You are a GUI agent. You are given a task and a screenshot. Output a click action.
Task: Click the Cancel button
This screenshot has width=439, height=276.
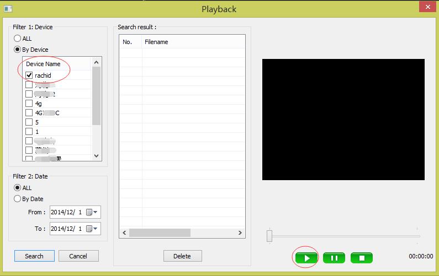tap(78, 256)
